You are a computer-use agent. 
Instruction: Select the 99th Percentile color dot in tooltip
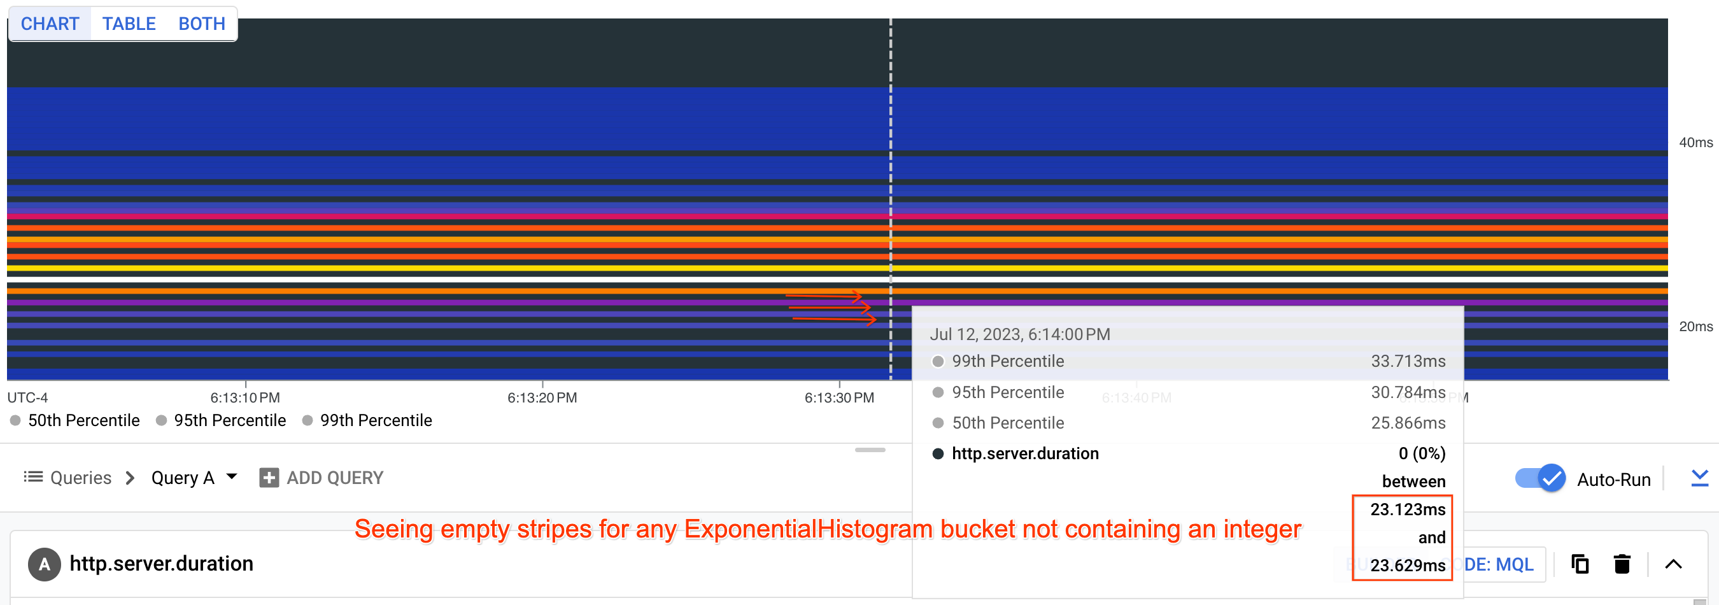[938, 361]
